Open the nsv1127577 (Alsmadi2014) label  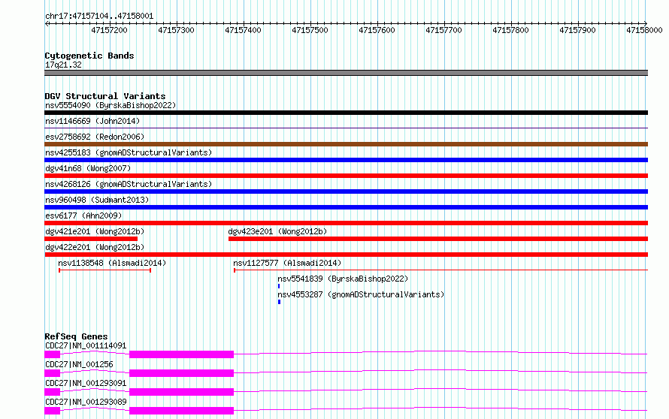287,263
